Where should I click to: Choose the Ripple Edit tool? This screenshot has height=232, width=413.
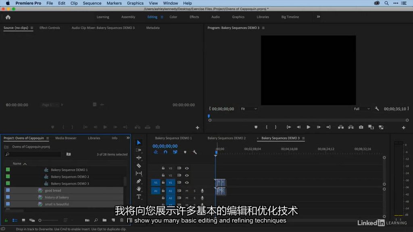click(x=139, y=158)
